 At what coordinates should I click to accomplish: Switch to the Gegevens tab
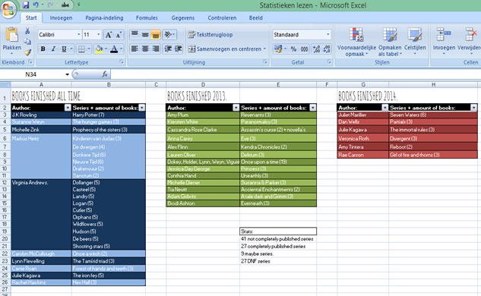click(x=183, y=17)
